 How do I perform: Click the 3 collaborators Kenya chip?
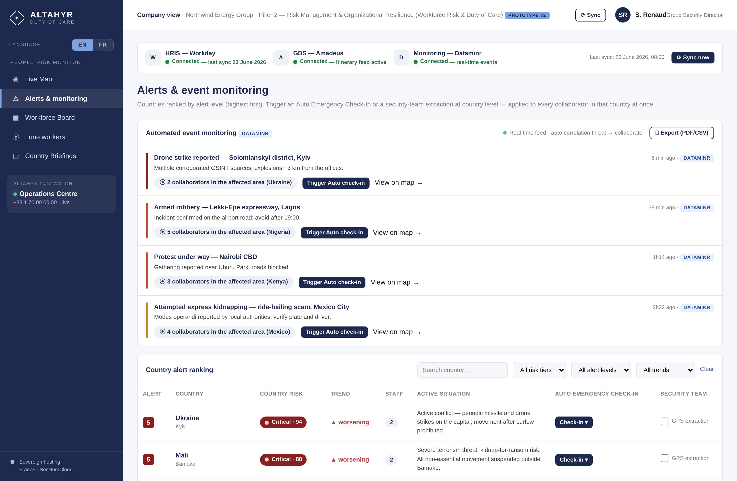(x=224, y=282)
